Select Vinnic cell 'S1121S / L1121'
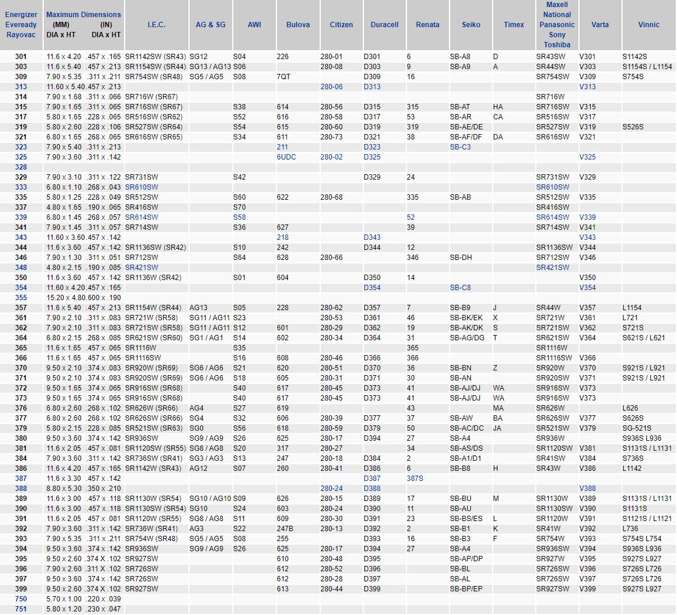677x615 pixels. coord(647,519)
